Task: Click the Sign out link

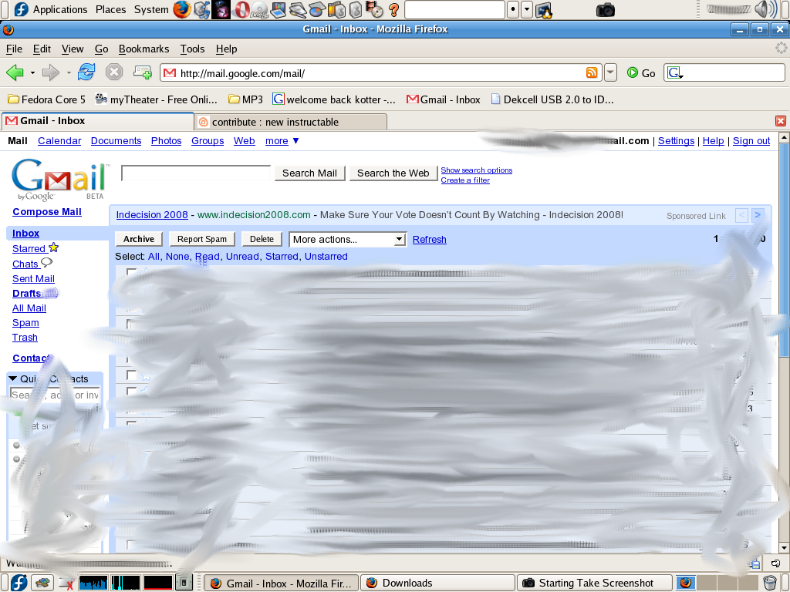Action: 751,141
